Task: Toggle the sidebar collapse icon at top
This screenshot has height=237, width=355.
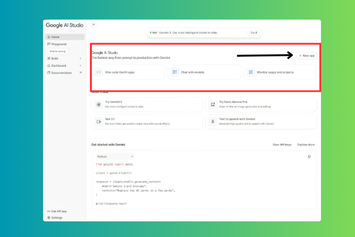Action: tap(94, 25)
